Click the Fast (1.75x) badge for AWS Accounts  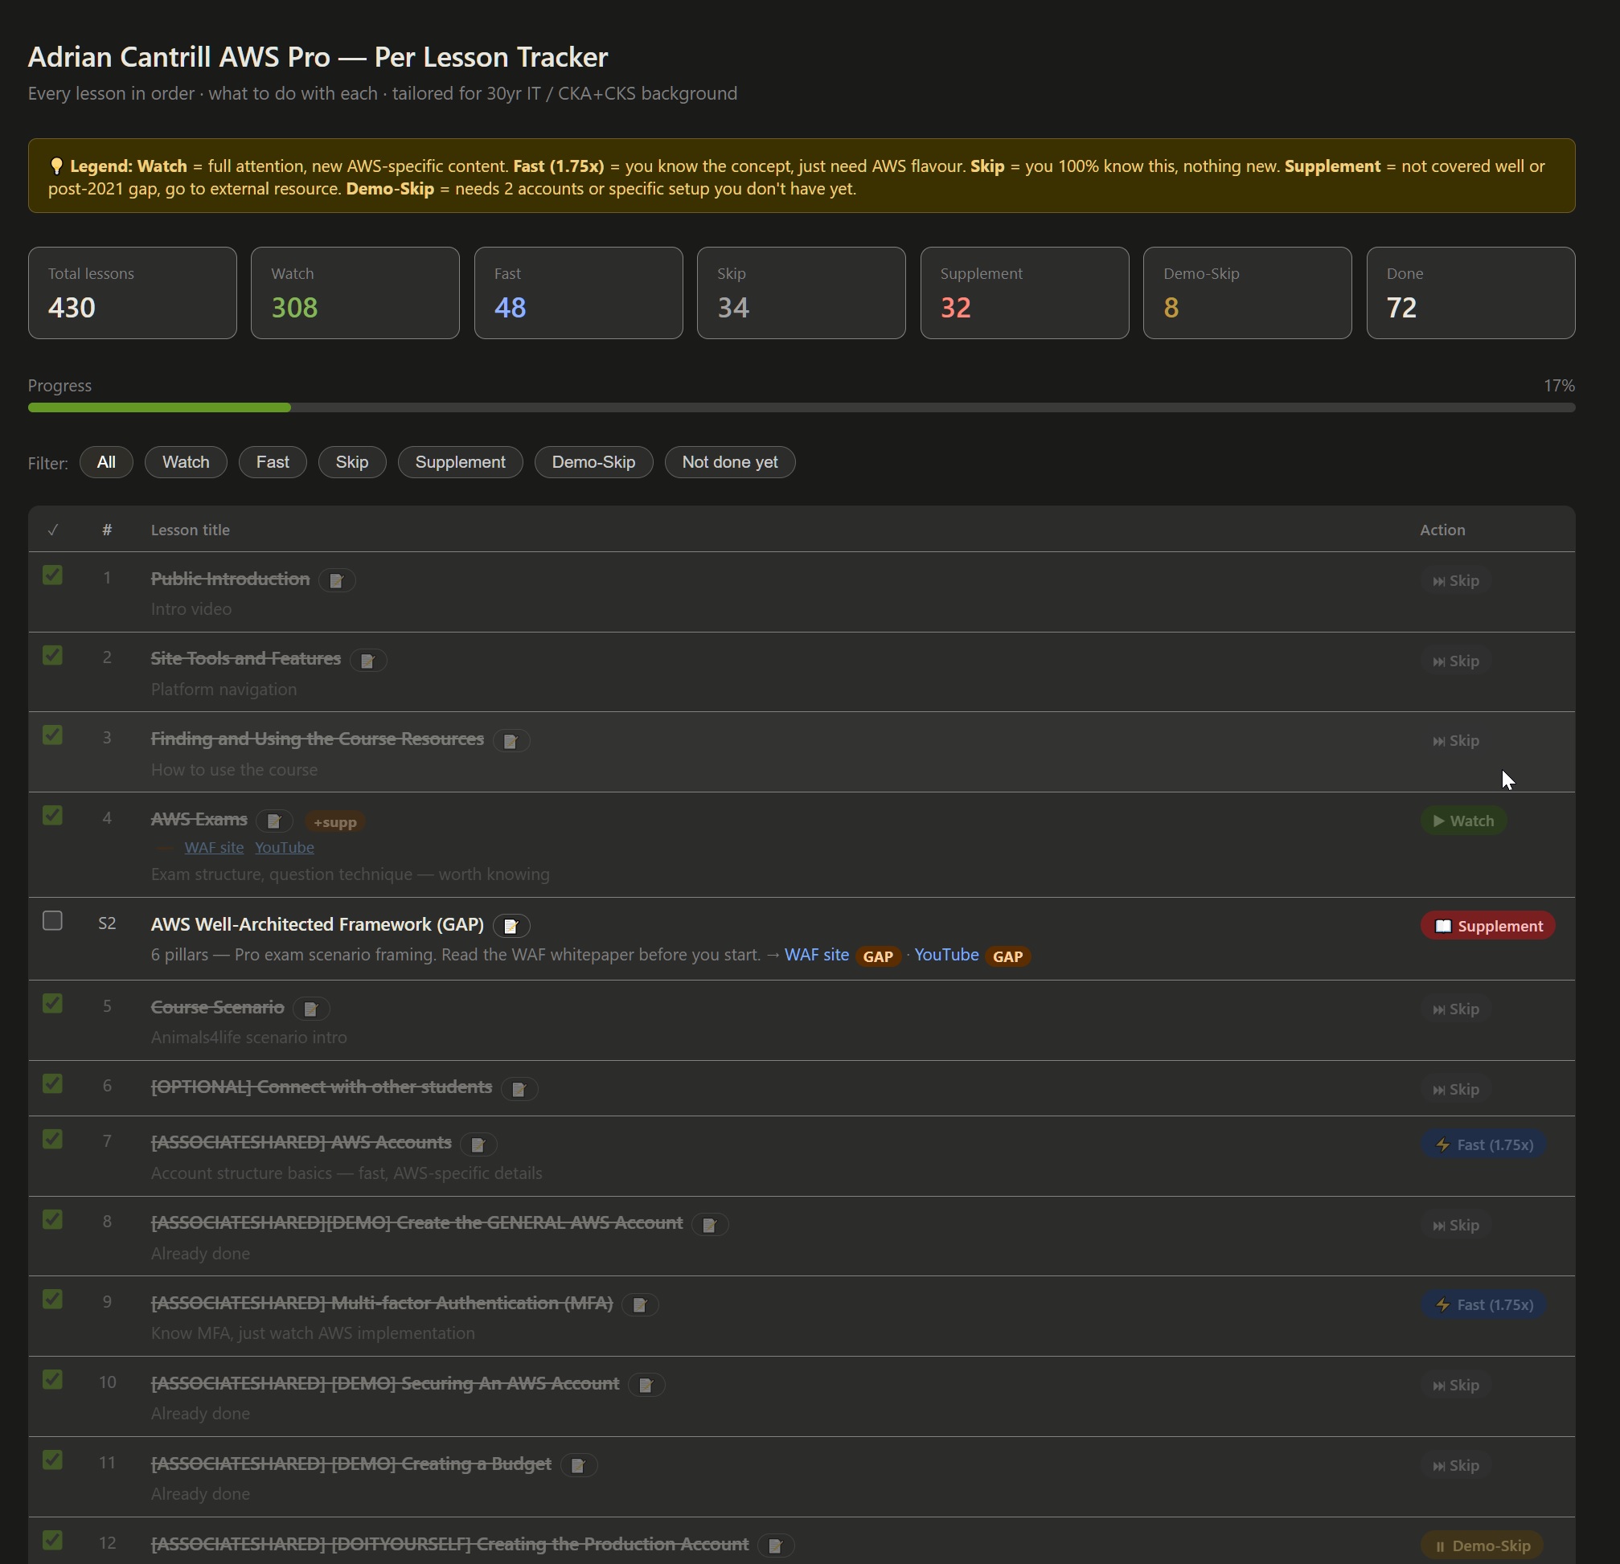click(1483, 1144)
